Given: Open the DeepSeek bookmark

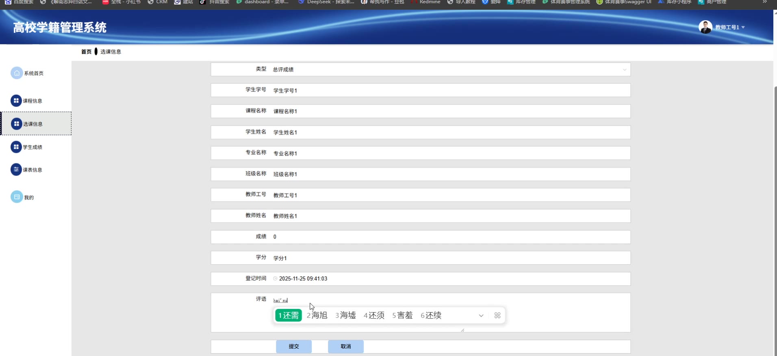Looking at the screenshot, I should pyautogui.click(x=326, y=2).
